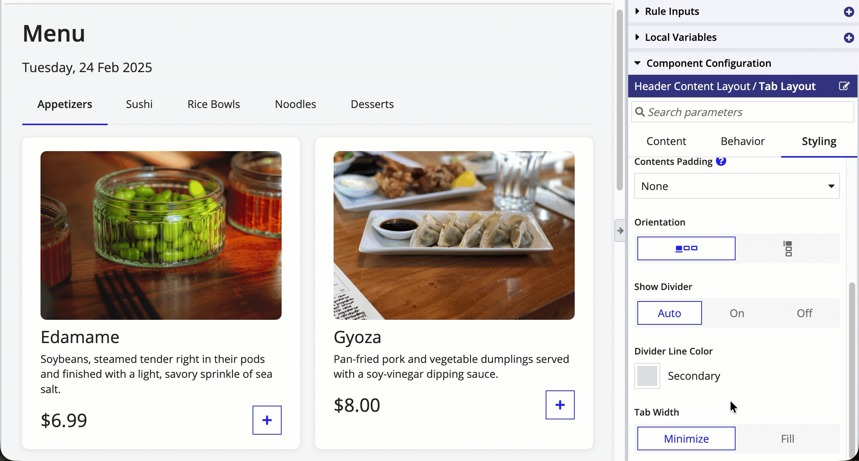Open the Rice Bowls menu tab
The width and height of the screenshot is (859, 461).
214,104
